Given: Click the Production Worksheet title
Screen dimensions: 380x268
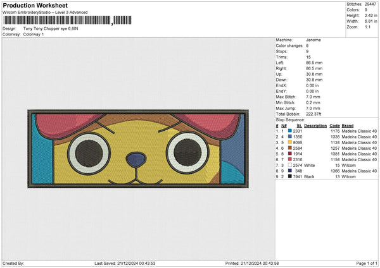Looking at the screenshot, I should pyautogui.click(x=35, y=5).
